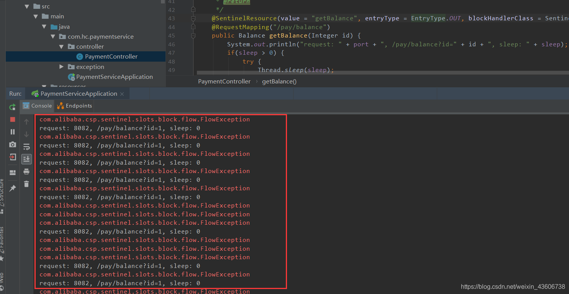Expand the exception package
Viewport: 569px width, 294px height.
tap(62, 67)
